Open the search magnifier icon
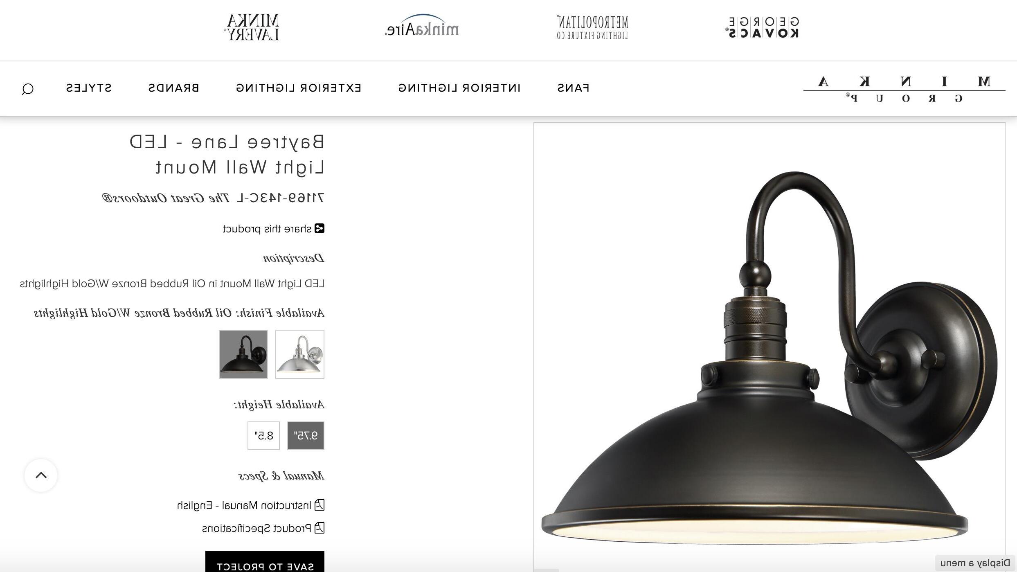1017x572 pixels. tap(27, 89)
